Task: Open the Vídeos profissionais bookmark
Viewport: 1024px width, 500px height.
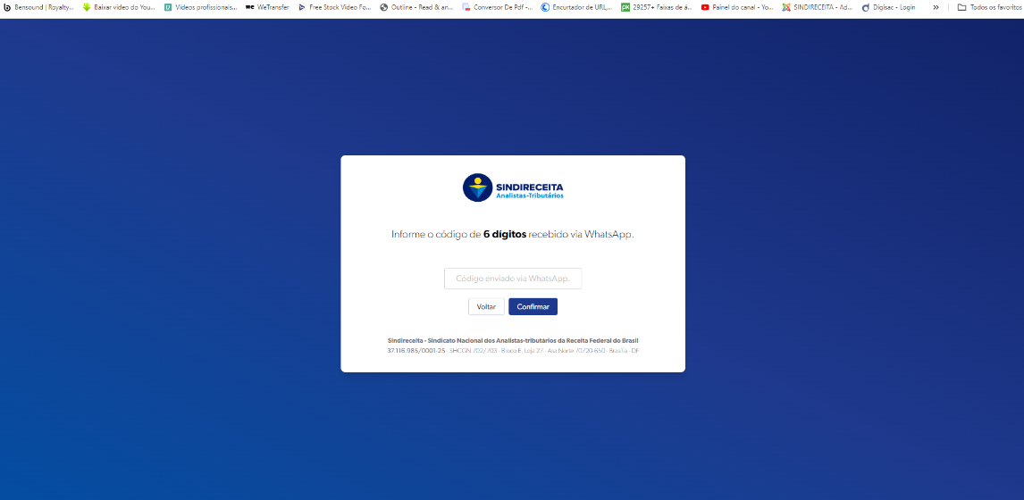Action: click(201, 7)
